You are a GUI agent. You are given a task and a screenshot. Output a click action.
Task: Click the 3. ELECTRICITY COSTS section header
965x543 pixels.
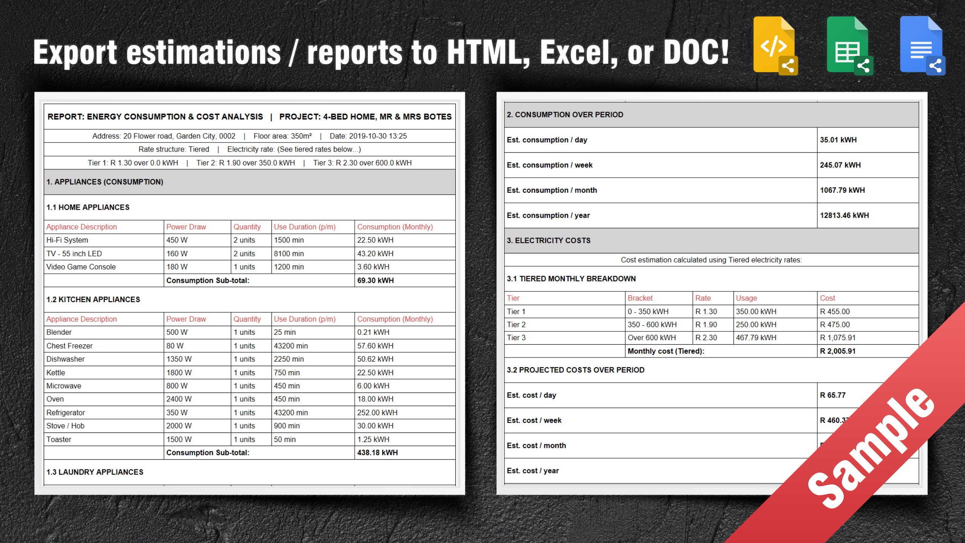pos(548,241)
